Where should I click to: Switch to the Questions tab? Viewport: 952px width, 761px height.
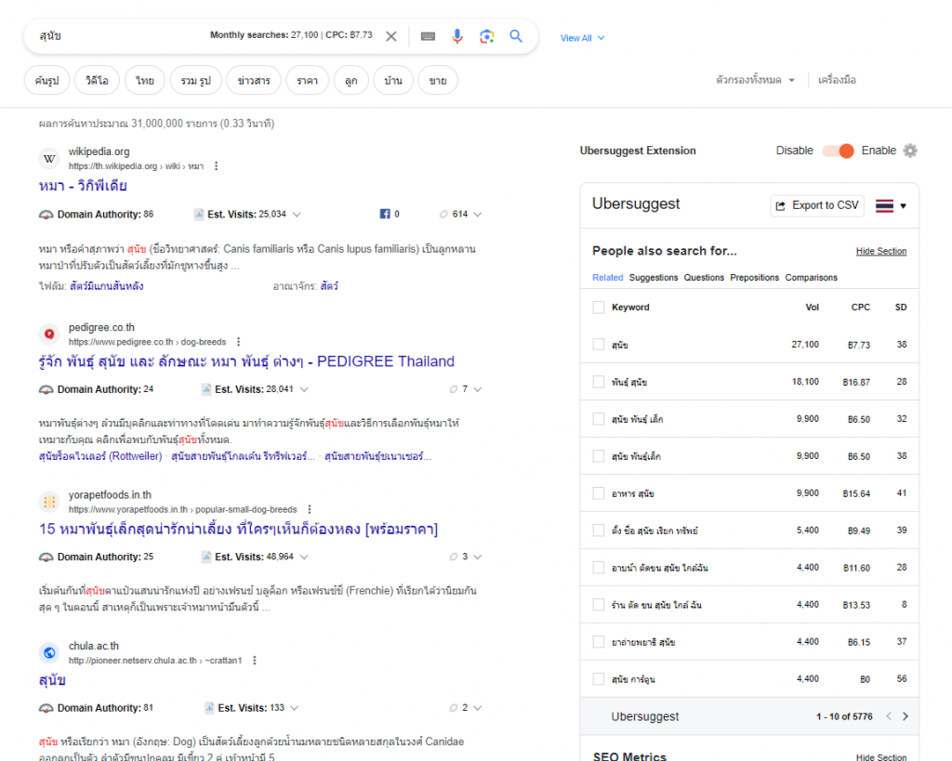click(x=704, y=277)
